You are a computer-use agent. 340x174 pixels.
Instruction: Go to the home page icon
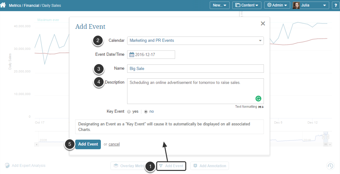[3, 5]
